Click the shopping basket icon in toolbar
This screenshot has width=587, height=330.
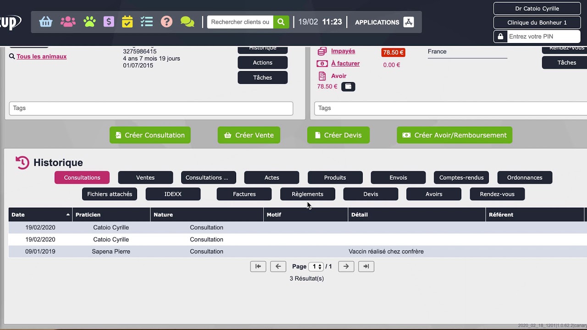click(x=46, y=22)
